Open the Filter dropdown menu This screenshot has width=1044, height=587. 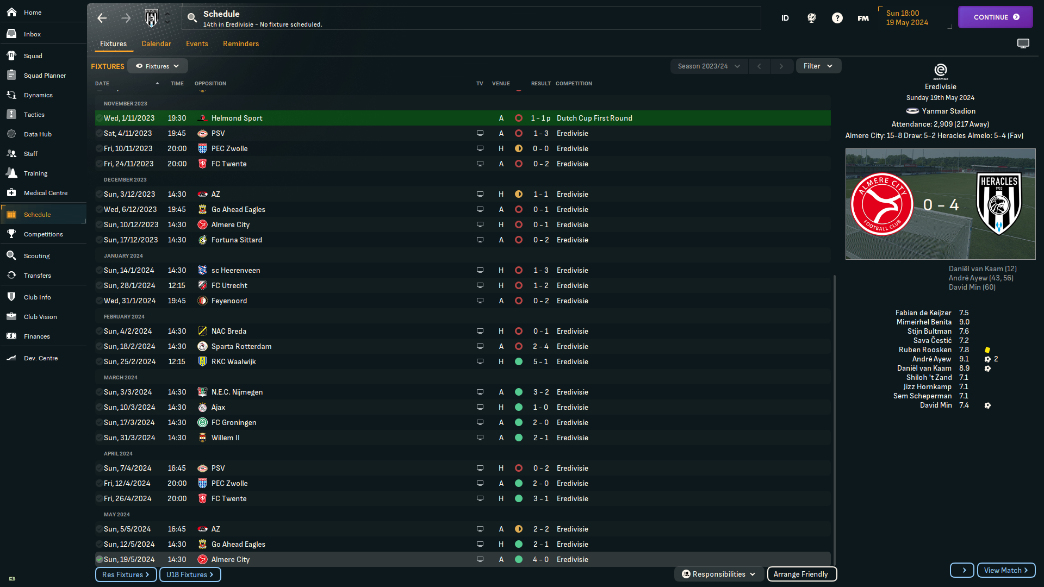pos(817,66)
